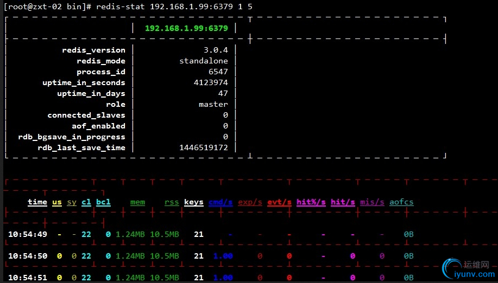Select the 10:54:51 timestamp
Image resolution: width=498 pixels, height=283 pixels.
28,278
